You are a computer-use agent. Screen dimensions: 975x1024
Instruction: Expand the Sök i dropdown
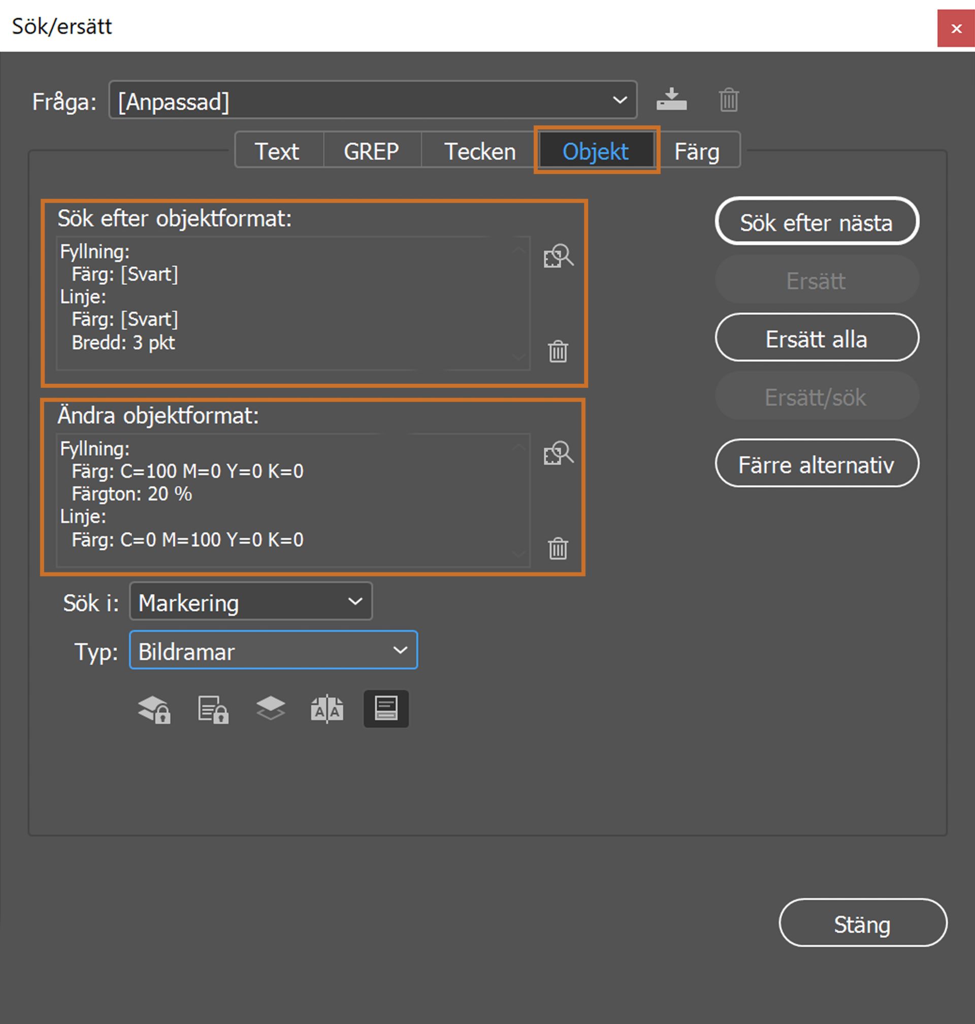tap(250, 602)
